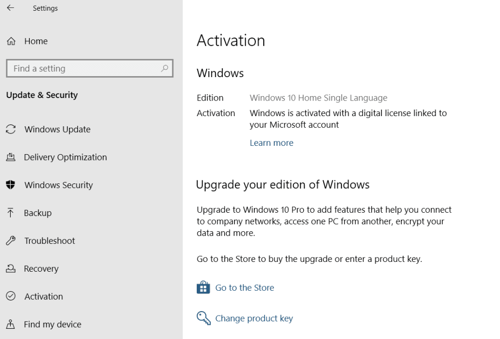500x339 pixels.
Task: Select Backup in the sidebar
Action: (38, 213)
